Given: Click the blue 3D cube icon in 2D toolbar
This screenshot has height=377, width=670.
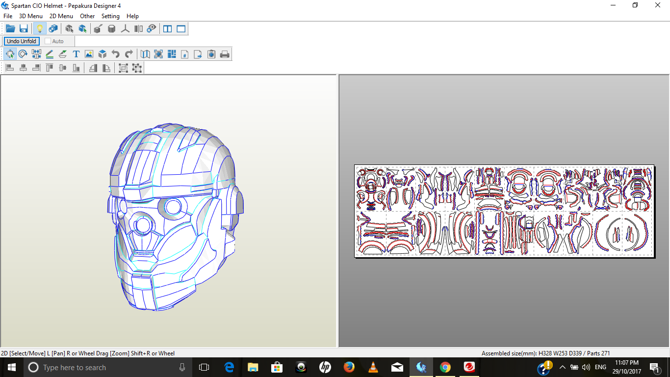Looking at the screenshot, I should click(x=103, y=54).
